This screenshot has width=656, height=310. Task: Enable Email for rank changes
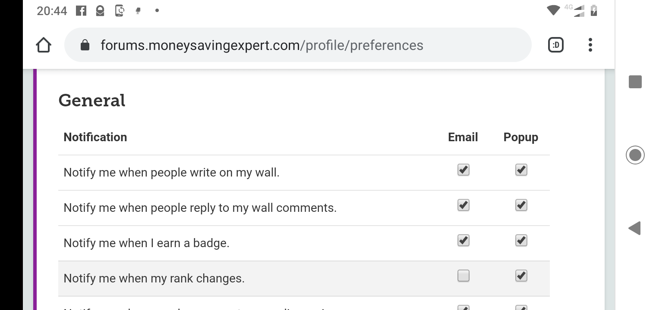pyautogui.click(x=464, y=276)
